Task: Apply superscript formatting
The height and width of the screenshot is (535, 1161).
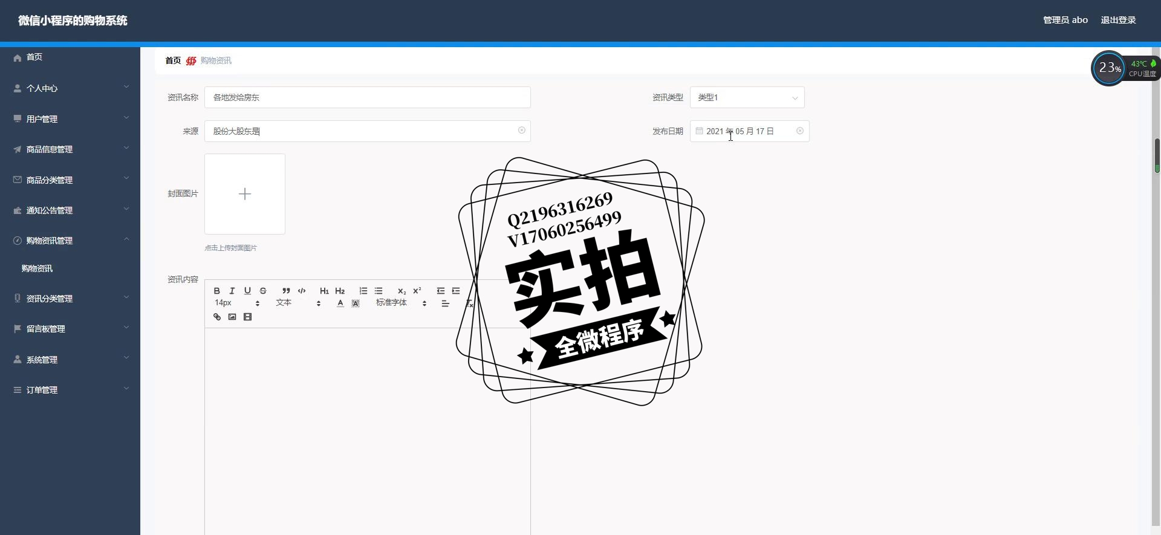Action: tap(417, 291)
